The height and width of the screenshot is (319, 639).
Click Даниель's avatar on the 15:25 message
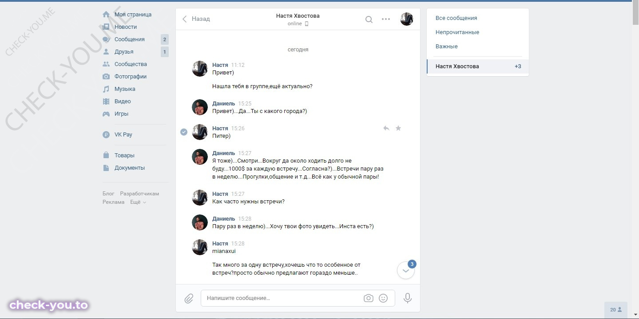pyautogui.click(x=200, y=107)
